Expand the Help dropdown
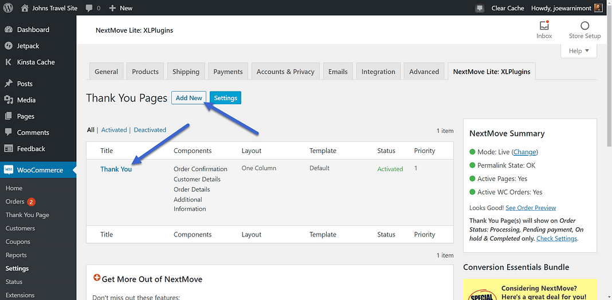612x300 pixels. coord(578,51)
